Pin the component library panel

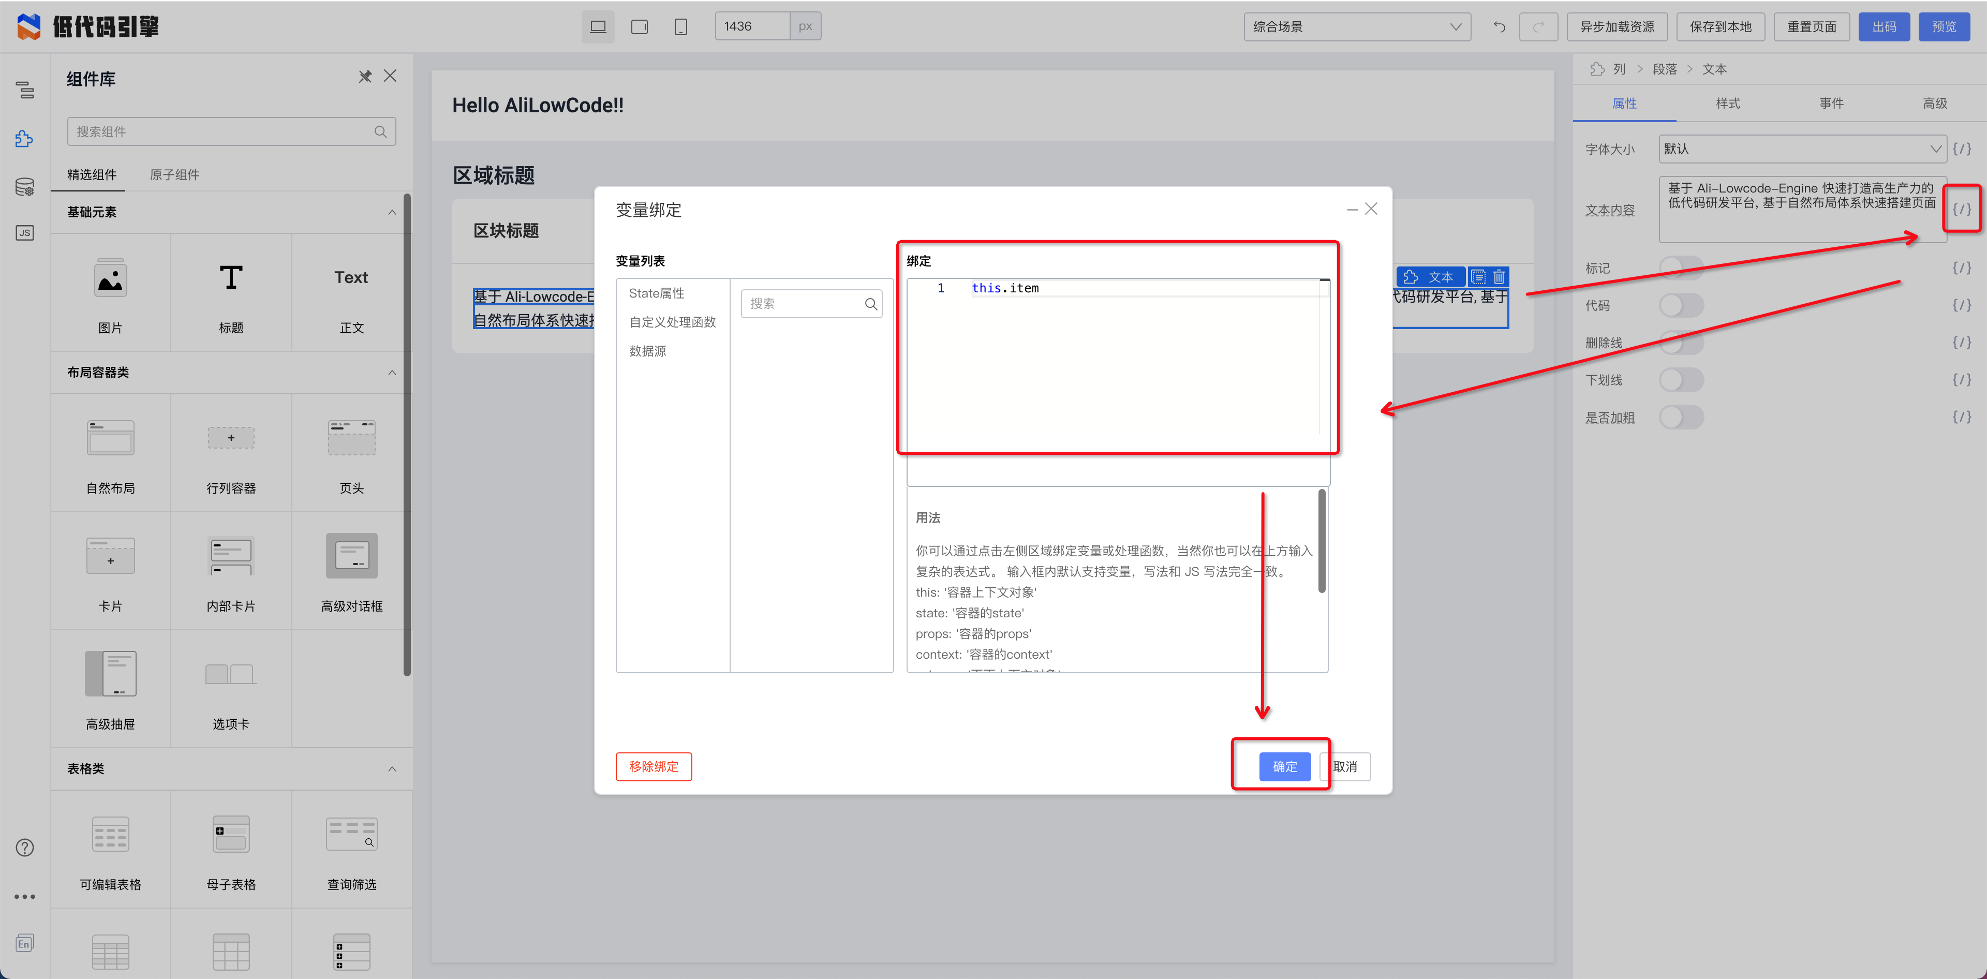tap(365, 77)
